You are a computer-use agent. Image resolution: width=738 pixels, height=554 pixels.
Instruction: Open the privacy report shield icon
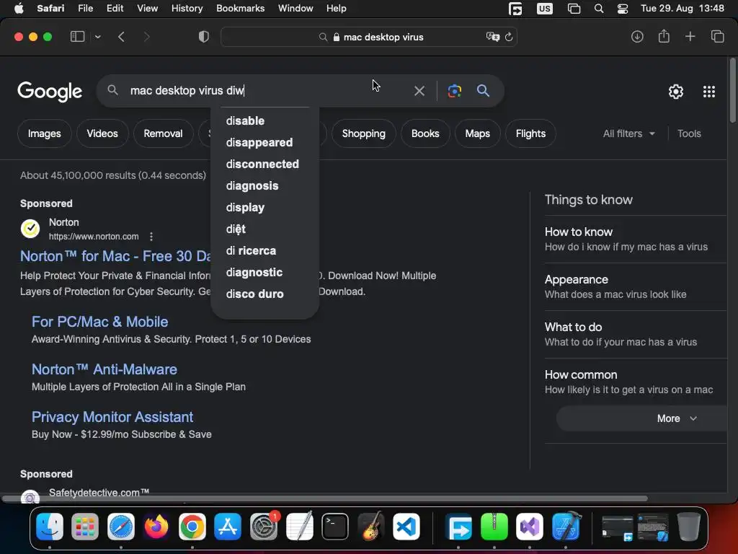pyautogui.click(x=204, y=37)
